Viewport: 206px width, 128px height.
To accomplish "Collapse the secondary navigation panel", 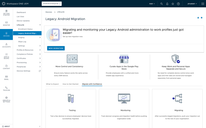I will click(40, 126).
